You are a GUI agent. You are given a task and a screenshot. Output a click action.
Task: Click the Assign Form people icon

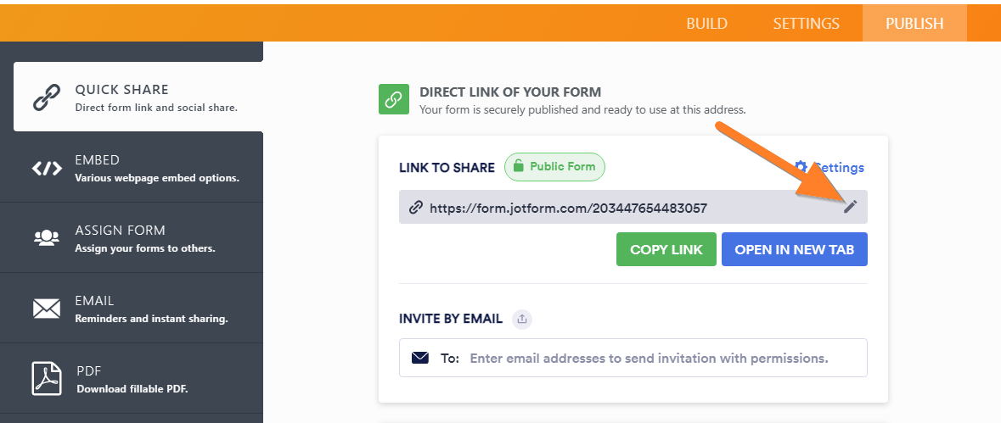(47, 238)
